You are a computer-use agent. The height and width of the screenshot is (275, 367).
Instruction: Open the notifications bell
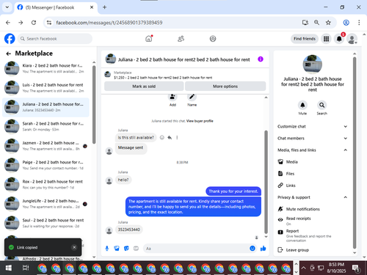point(339,39)
